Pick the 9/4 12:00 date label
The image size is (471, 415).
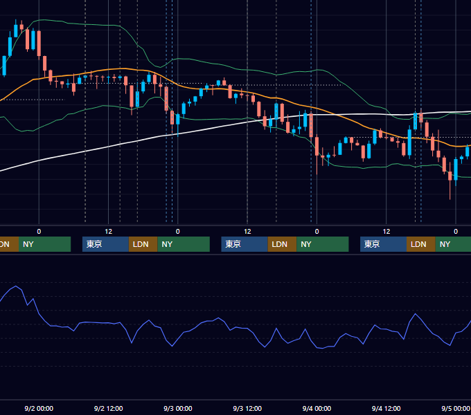click(x=386, y=408)
